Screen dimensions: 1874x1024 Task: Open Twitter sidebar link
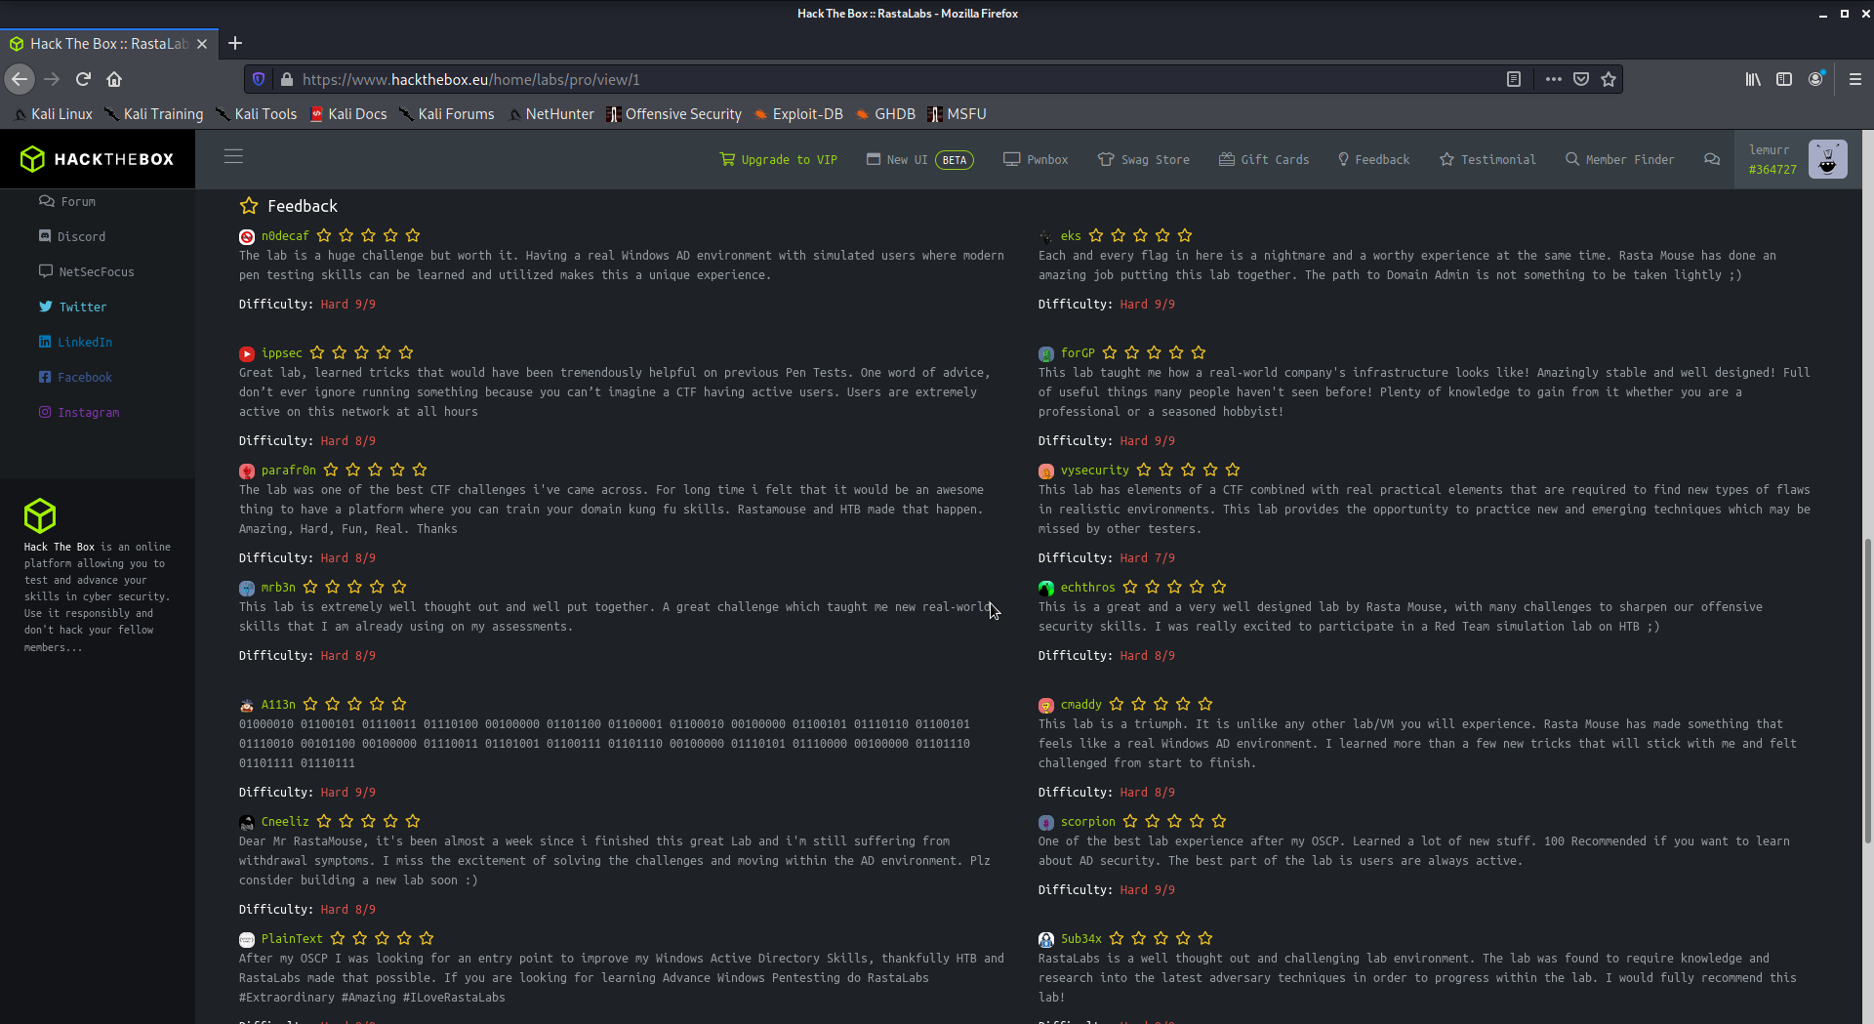73,307
